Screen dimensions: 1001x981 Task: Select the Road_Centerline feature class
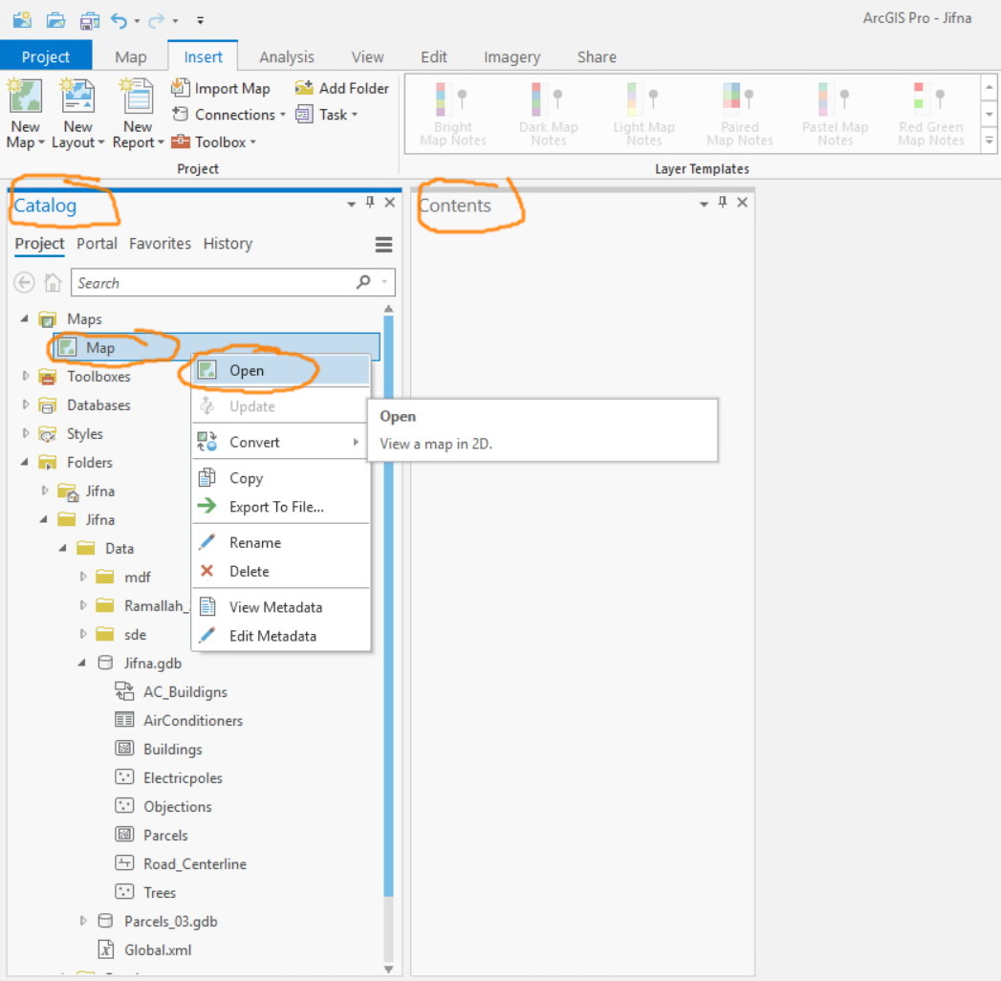(x=181, y=863)
